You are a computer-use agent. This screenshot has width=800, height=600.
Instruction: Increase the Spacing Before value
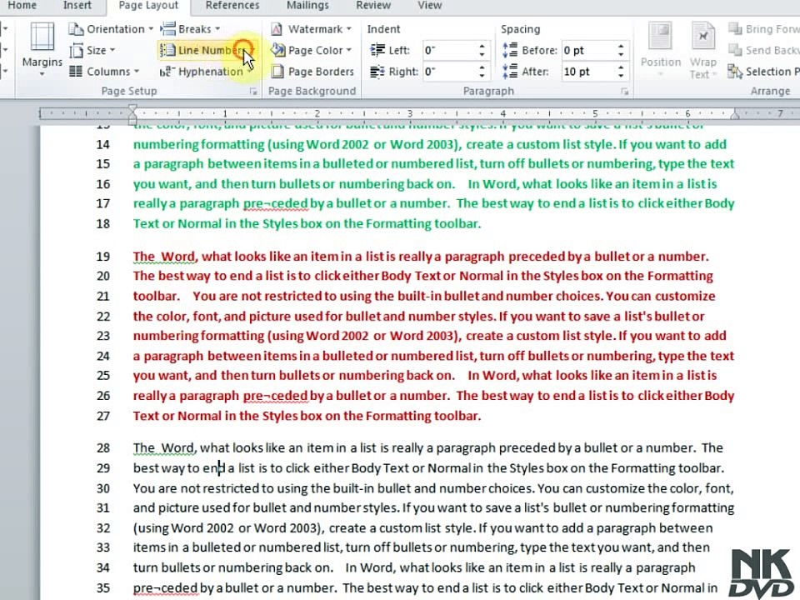[621, 47]
